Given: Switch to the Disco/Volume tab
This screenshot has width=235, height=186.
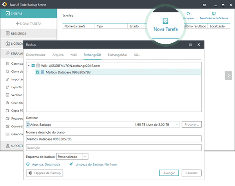Looking at the screenshot, I should click(x=36, y=55).
